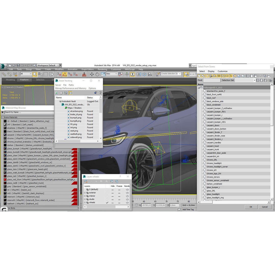Click the Mirror tool icon

(139, 74)
